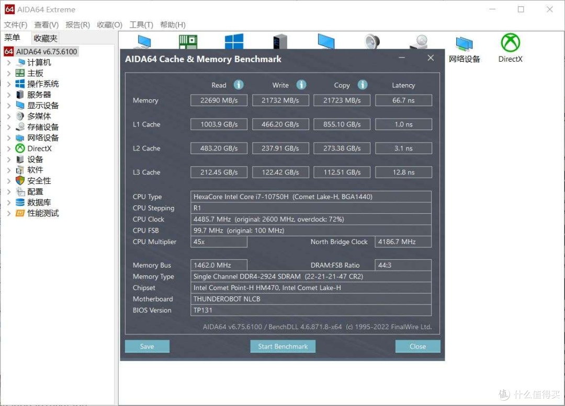Screen dimensions: 565x406
Task: Expand the 操作系统 tree node
Action: pyautogui.click(x=9, y=84)
